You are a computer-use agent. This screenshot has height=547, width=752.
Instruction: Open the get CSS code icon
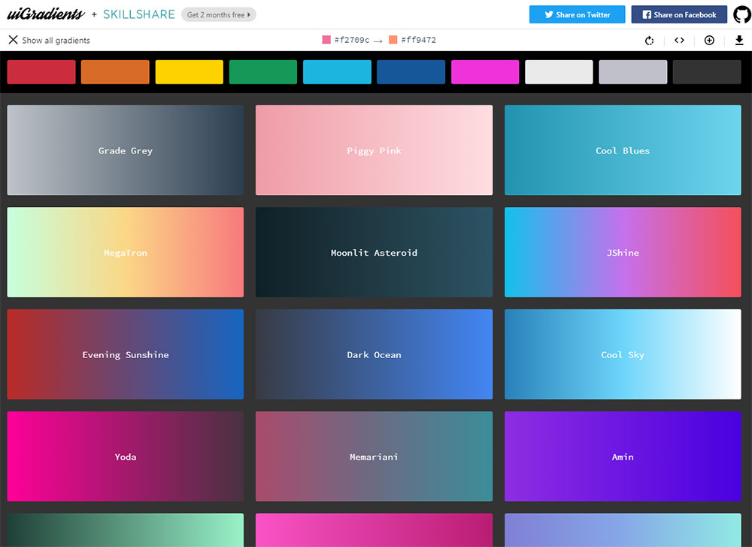point(679,41)
